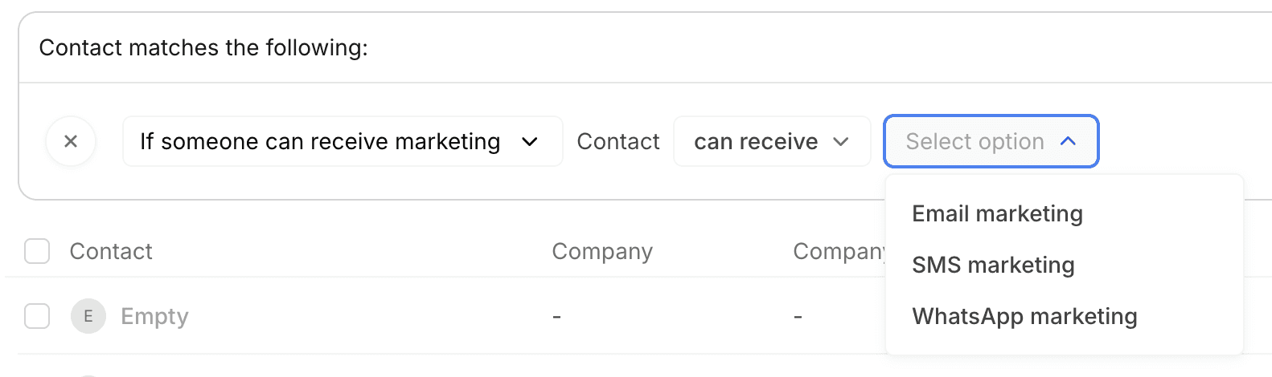This screenshot has width=1272, height=377.
Task: Open the 'can receive' operator dropdown
Action: pos(772,141)
